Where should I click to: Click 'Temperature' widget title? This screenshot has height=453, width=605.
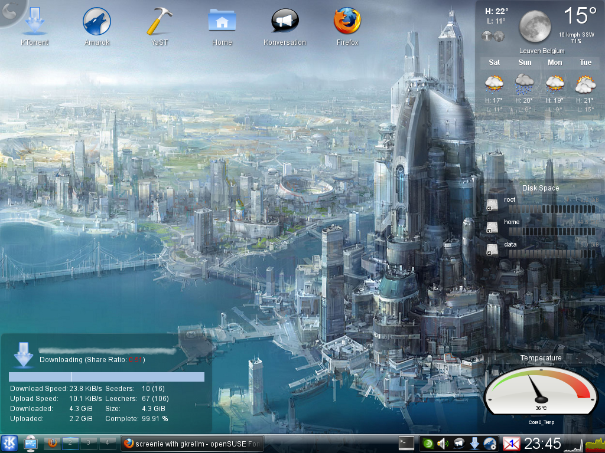[x=541, y=358]
